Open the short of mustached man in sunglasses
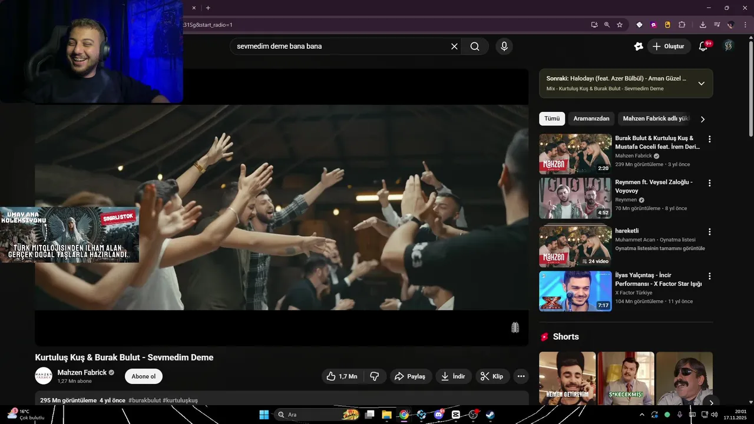Image resolution: width=754 pixels, height=424 pixels. [x=684, y=378]
